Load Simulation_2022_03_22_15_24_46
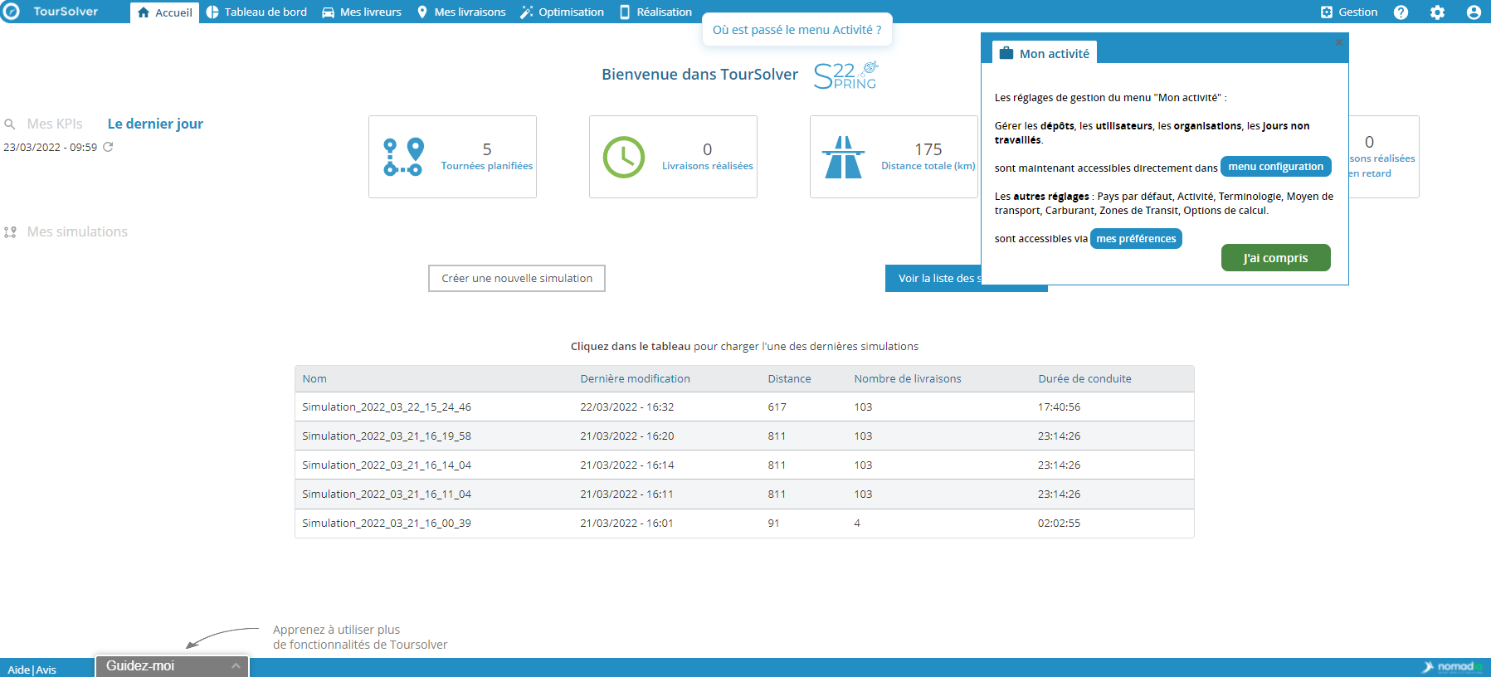1491x677 pixels. click(x=744, y=407)
